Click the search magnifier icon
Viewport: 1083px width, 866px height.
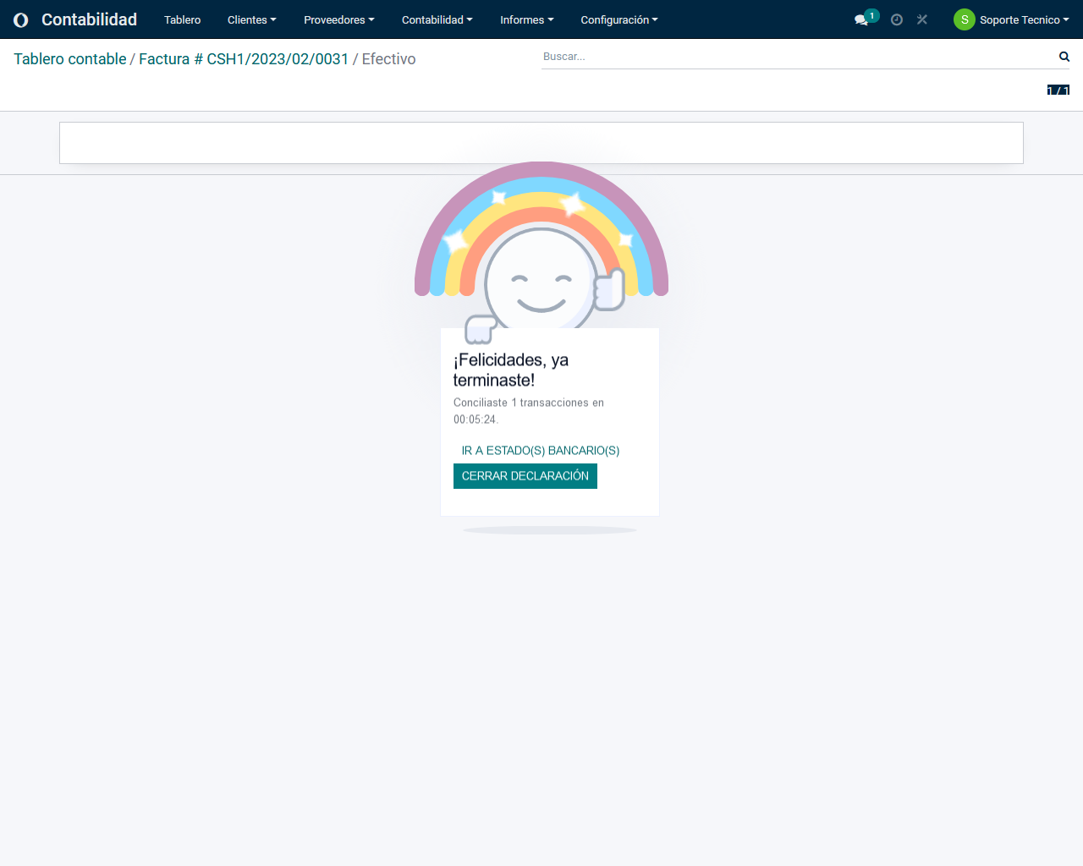(x=1064, y=57)
